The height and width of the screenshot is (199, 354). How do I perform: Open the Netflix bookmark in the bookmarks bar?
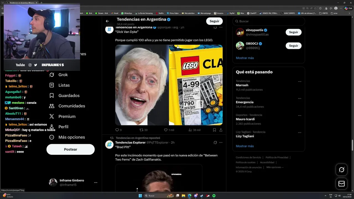pos(160,13)
